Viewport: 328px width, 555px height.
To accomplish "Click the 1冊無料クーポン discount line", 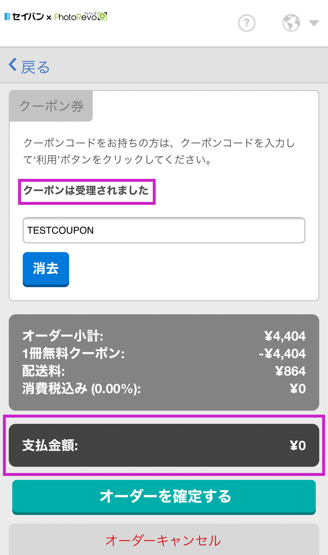I will 164,354.
